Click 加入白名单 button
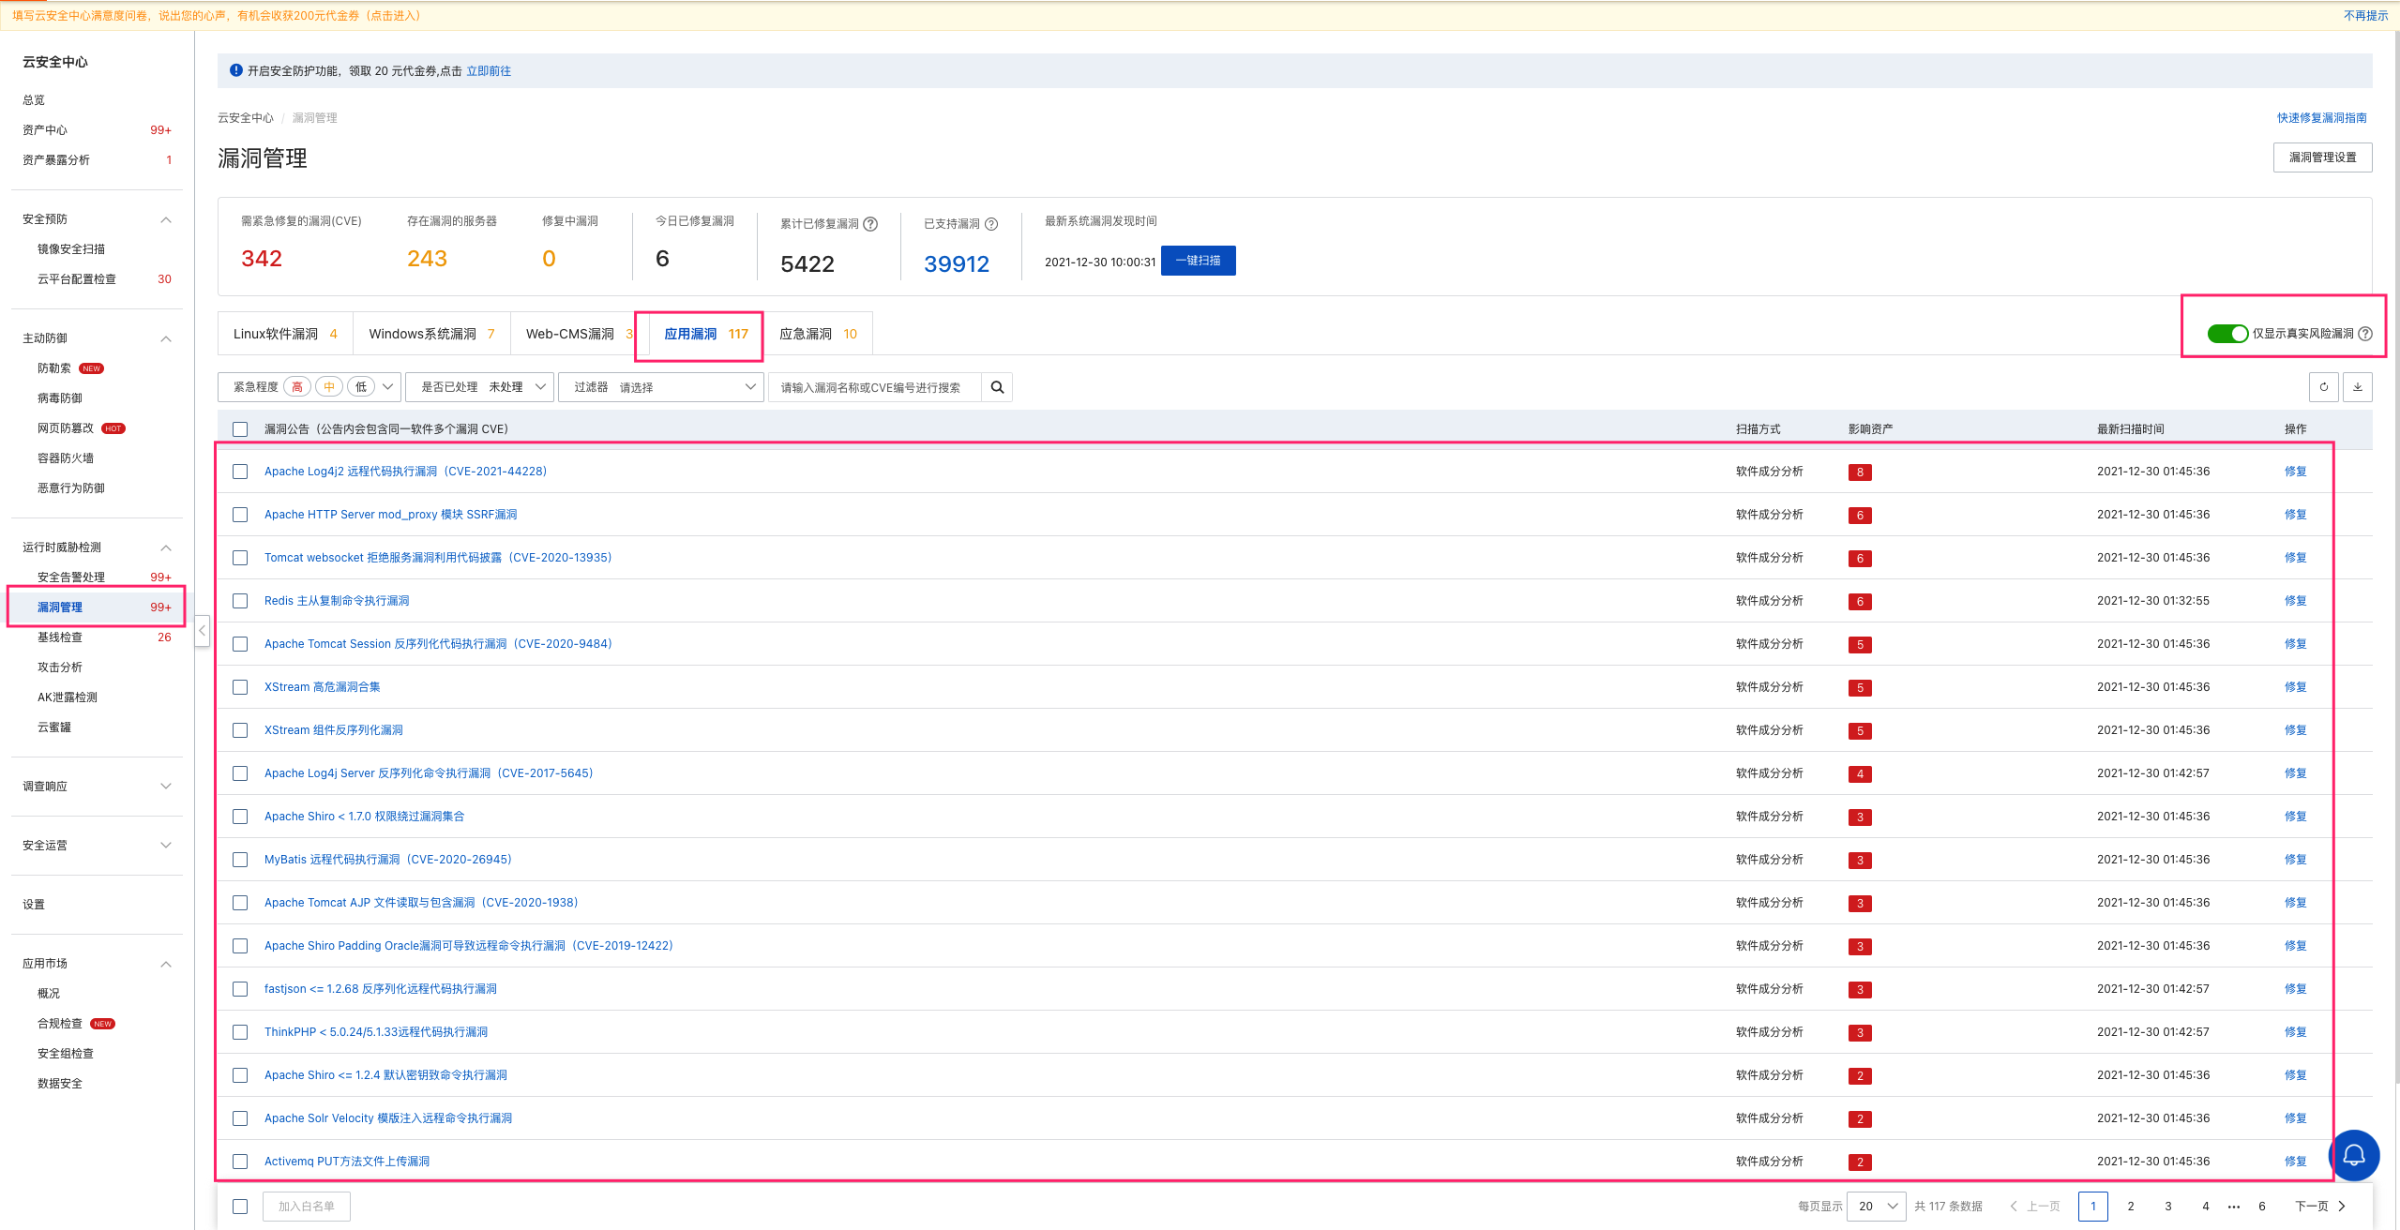The width and height of the screenshot is (2400, 1230). 306,1207
